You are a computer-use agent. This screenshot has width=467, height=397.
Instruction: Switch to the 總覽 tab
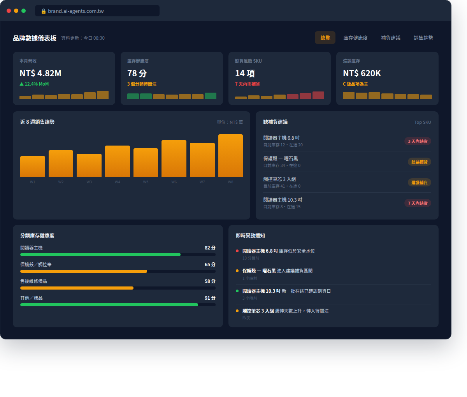[x=325, y=38]
